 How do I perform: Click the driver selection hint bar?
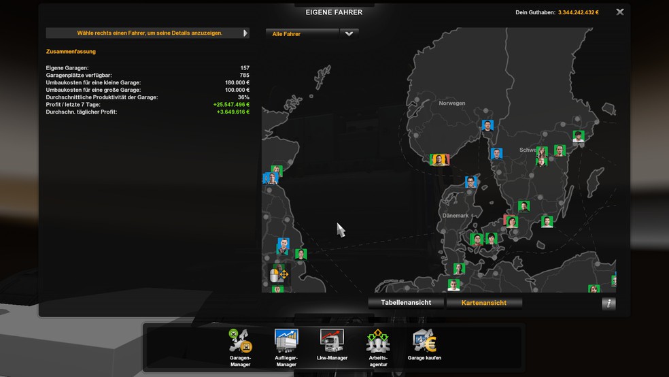pos(148,33)
